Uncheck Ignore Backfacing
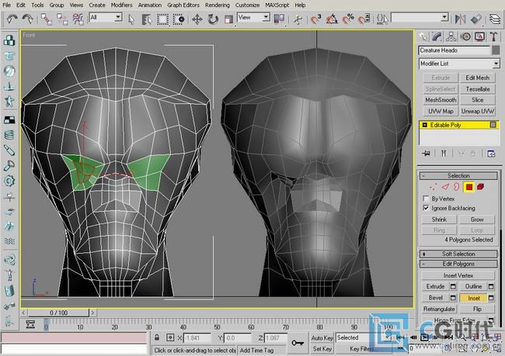 [426, 208]
